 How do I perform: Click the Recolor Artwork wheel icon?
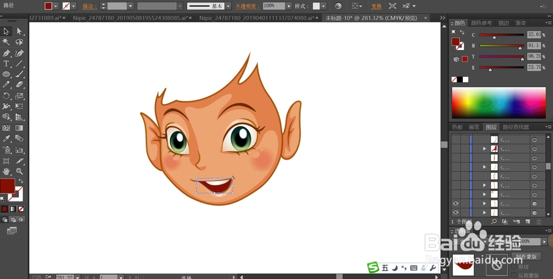[338, 6]
